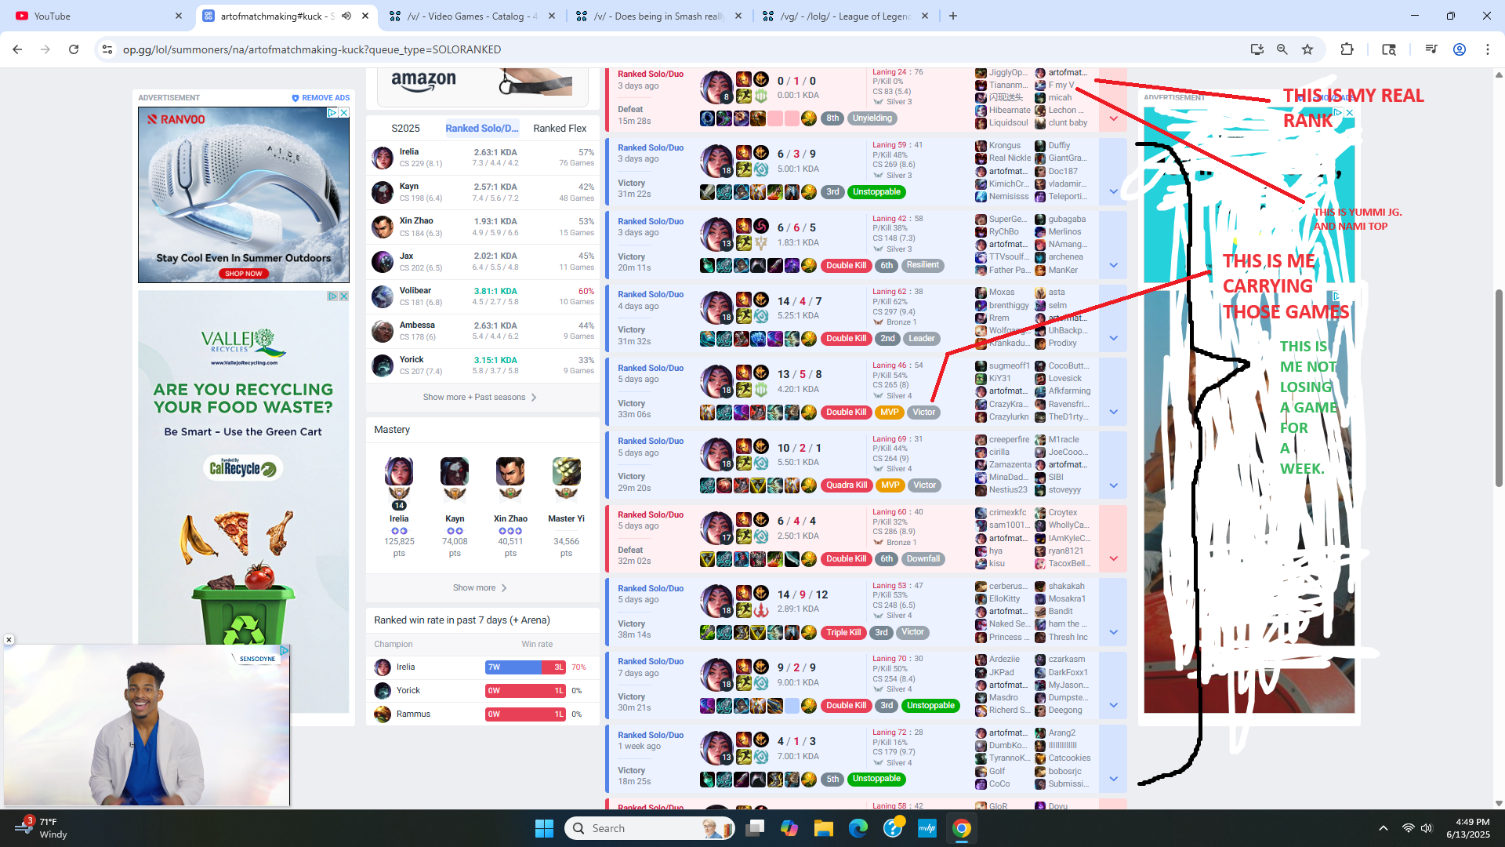Expand the 6/6/5 victory match details

point(1113,265)
